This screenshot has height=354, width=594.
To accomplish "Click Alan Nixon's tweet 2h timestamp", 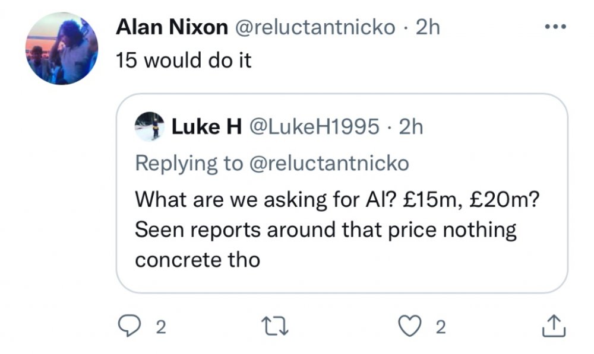I will 428,27.
